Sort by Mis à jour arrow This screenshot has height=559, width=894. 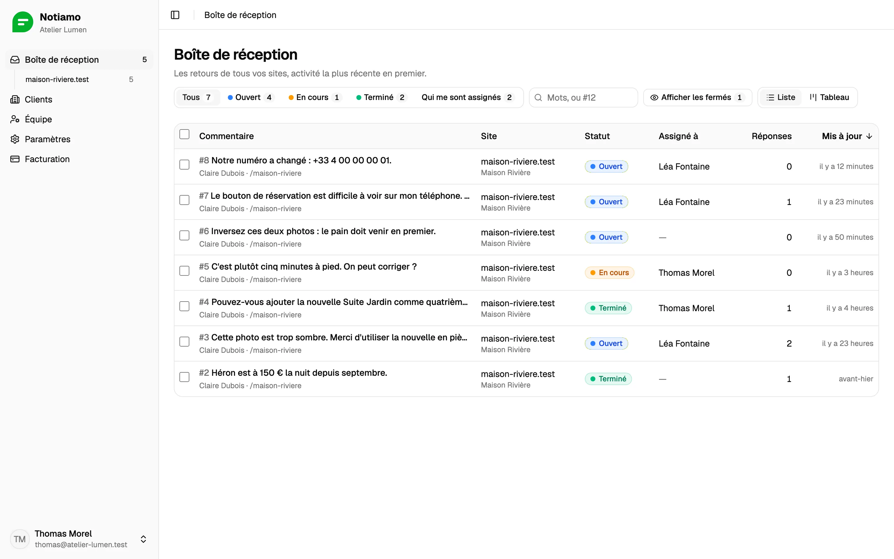tap(869, 136)
